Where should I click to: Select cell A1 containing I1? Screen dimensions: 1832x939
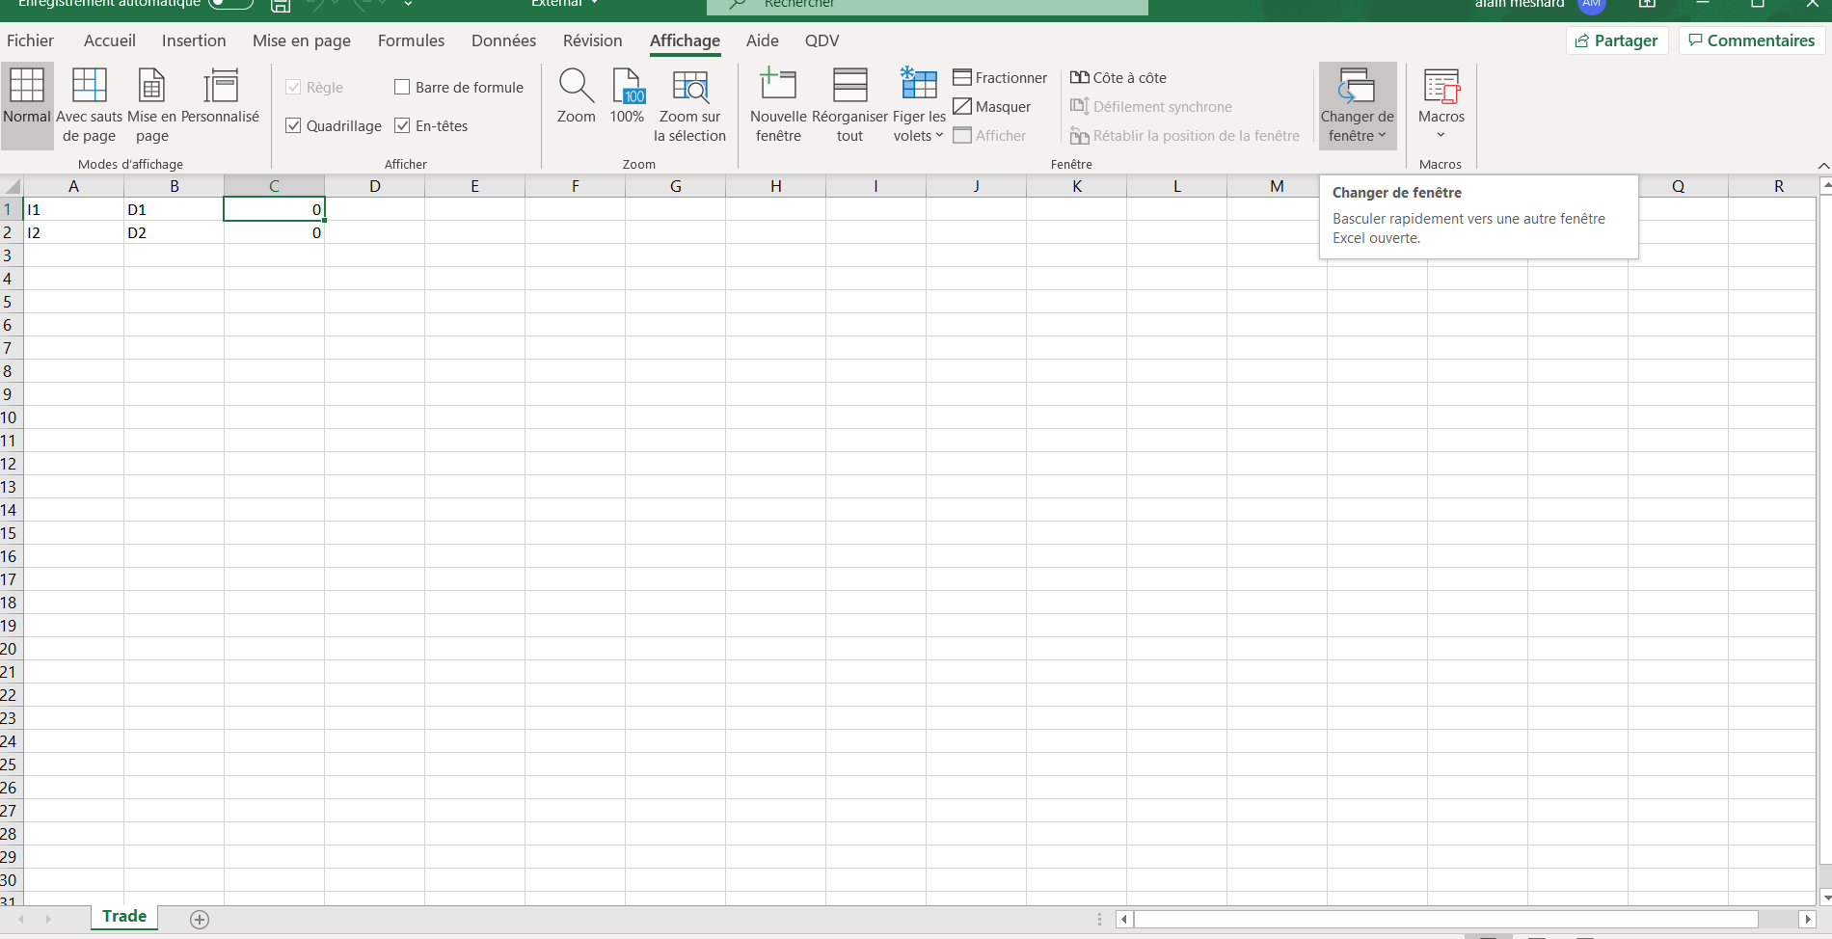(x=73, y=209)
